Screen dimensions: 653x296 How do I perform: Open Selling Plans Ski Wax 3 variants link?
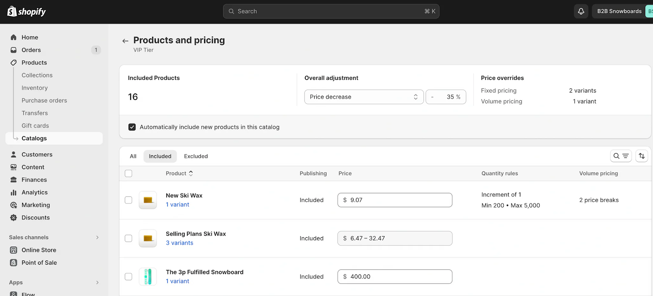pos(180,243)
